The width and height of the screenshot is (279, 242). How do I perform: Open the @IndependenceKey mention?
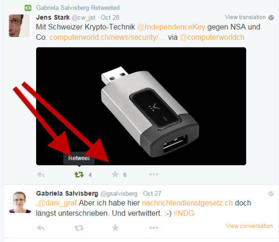[171, 27]
